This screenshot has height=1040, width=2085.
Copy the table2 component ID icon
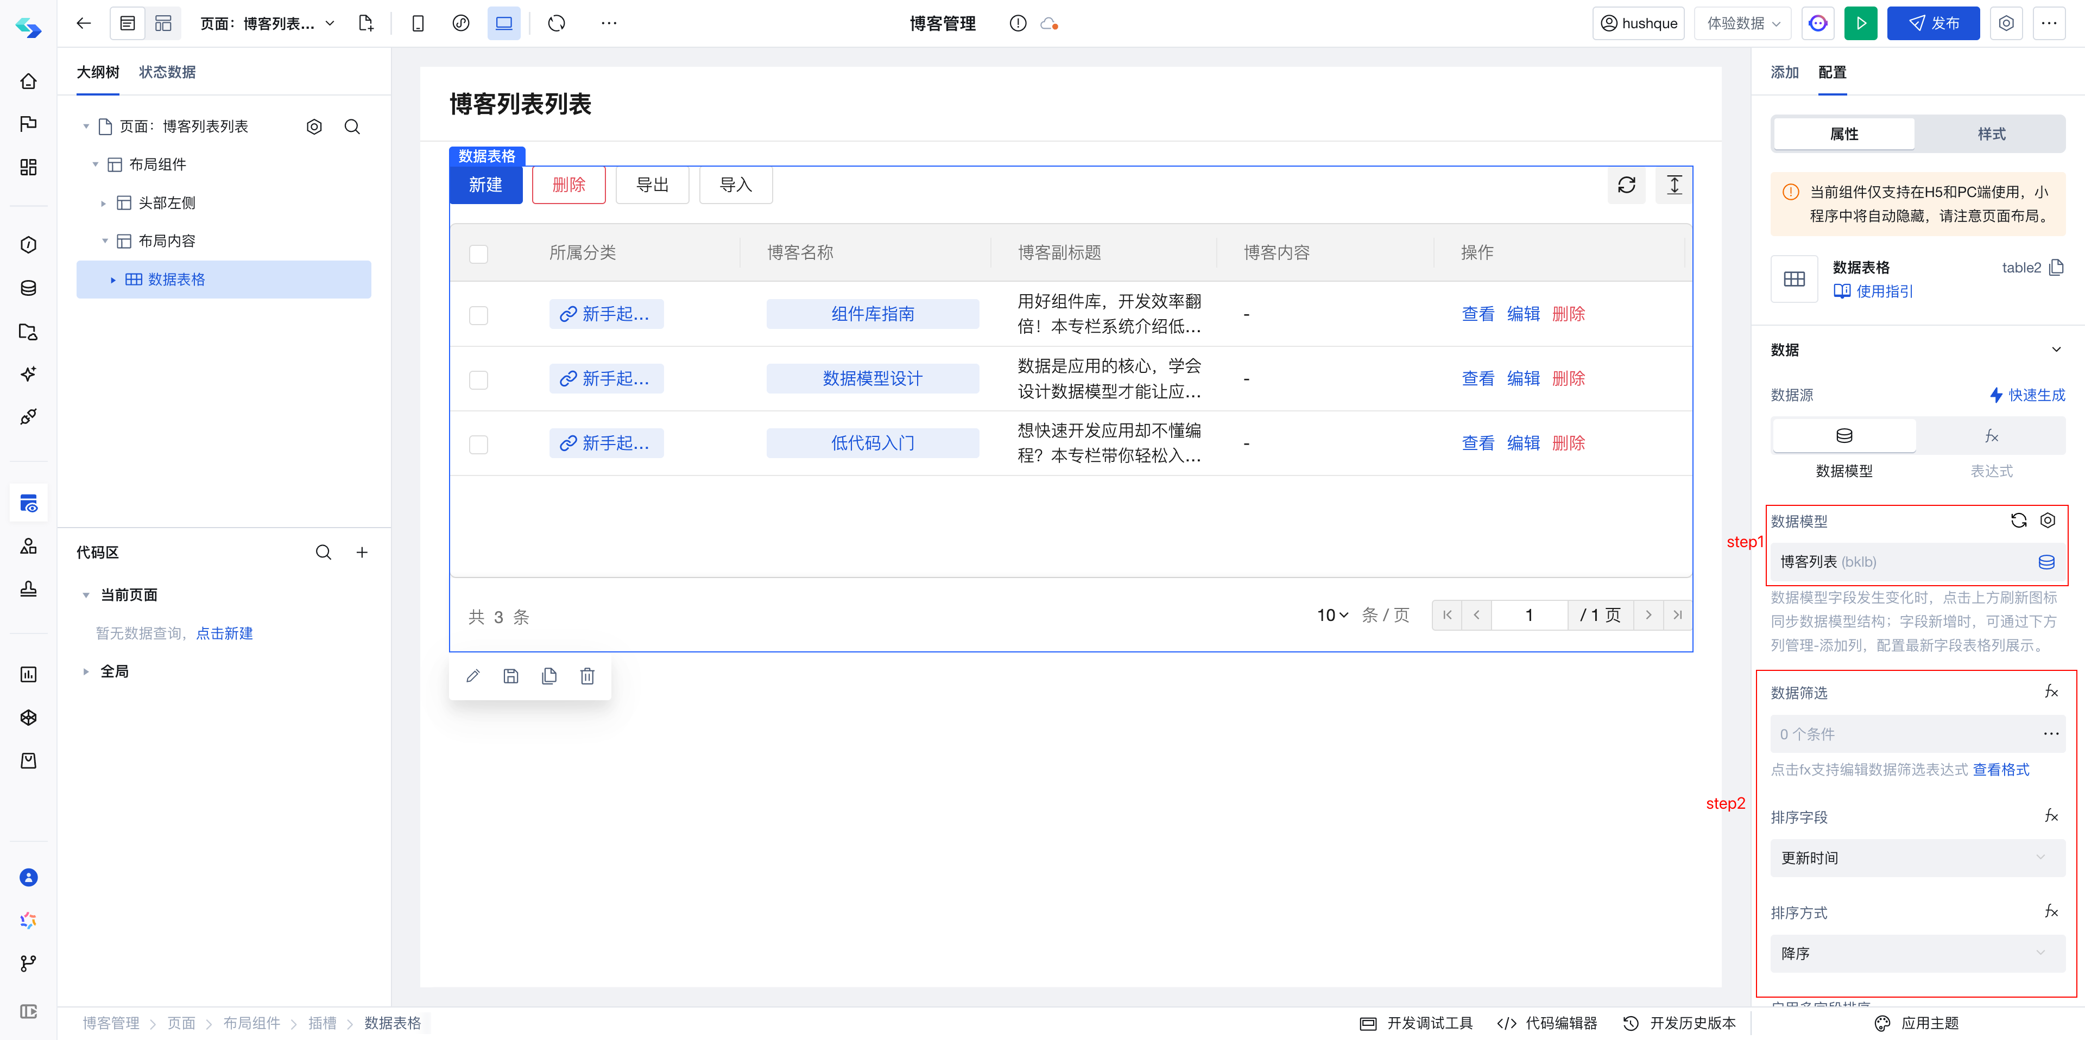(x=2056, y=267)
